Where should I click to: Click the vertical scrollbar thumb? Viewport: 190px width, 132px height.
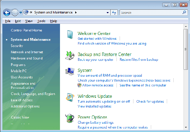[x=185, y=49]
